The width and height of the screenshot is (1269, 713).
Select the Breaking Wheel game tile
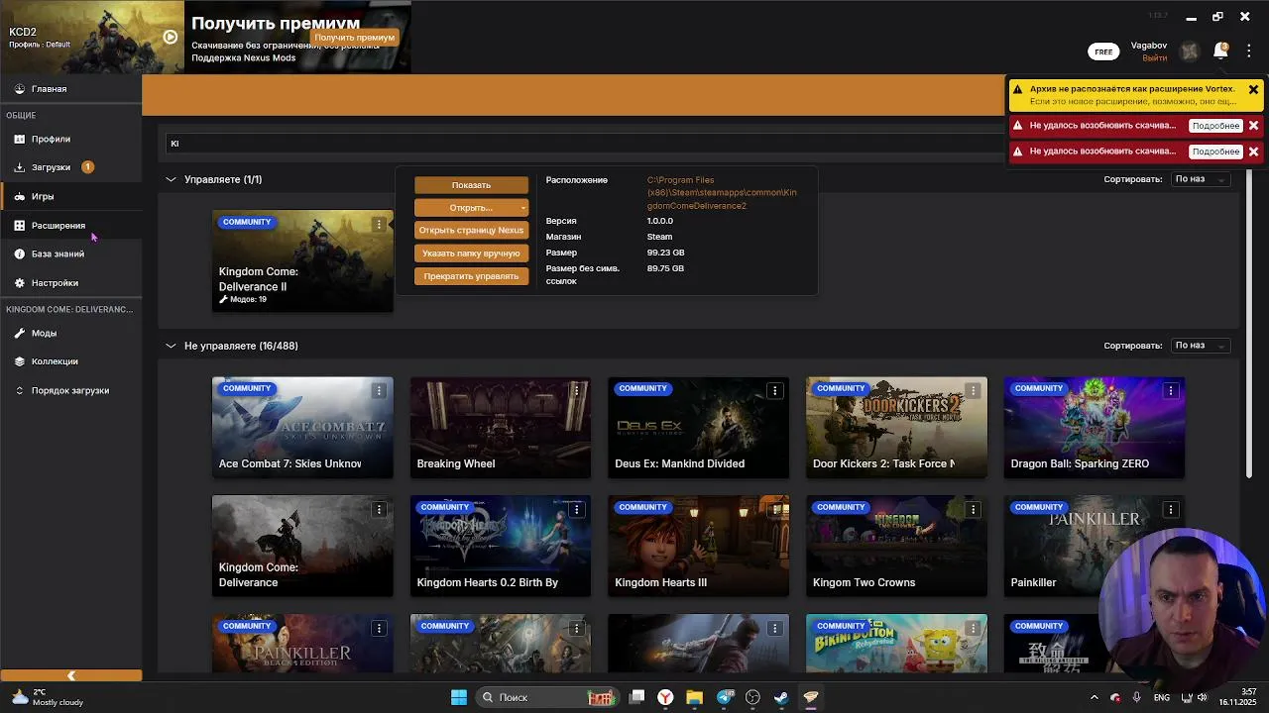501,428
